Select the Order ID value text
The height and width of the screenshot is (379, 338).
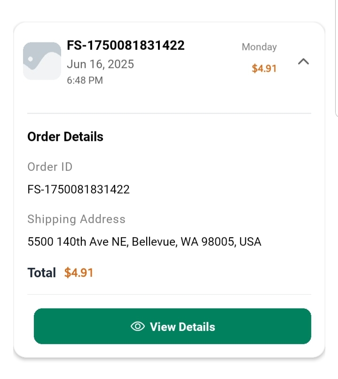coord(79,190)
